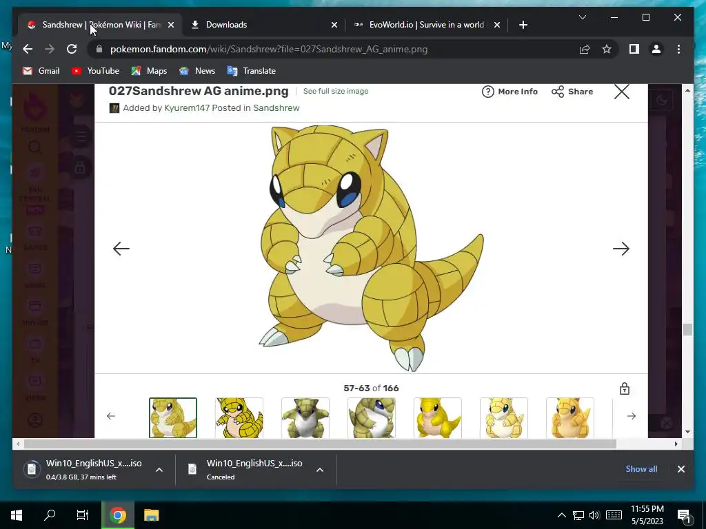This screenshot has width=706, height=529.
Task: Go back using browser back arrow
Action: [28, 49]
